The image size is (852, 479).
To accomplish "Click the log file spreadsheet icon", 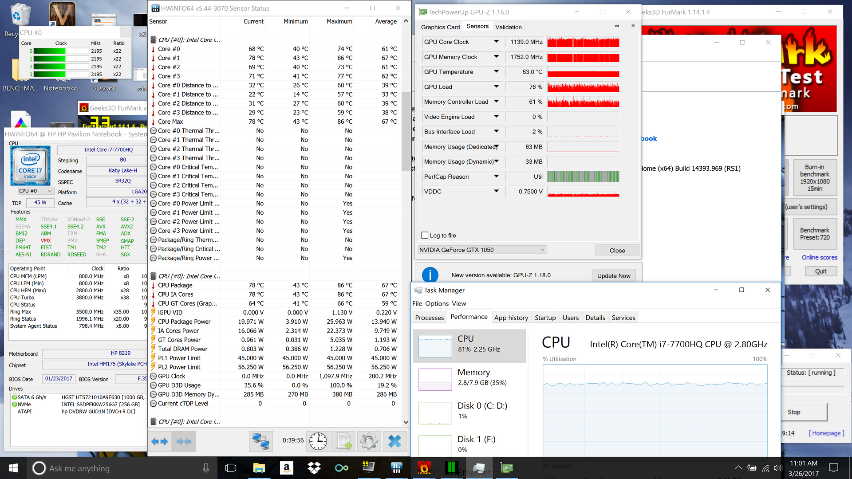I will 343,441.
